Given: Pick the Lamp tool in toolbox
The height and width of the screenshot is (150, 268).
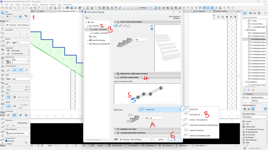Looking at the screenshot, I should click(x=2, y=96).
